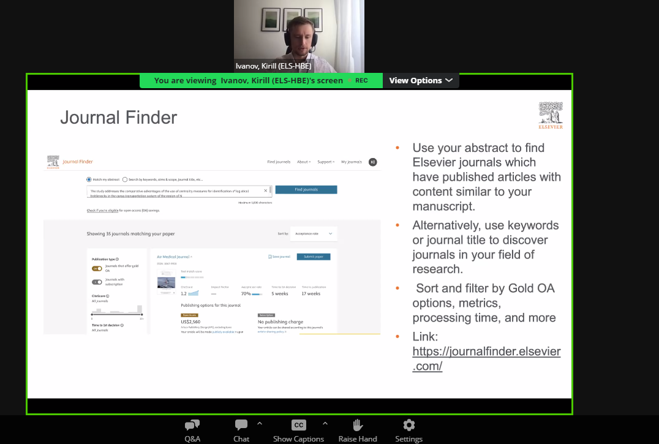The image size is (659, 444).
Task: Click the 'Showing 35 journals matching your paper' text
Action: tap(130, 233)
